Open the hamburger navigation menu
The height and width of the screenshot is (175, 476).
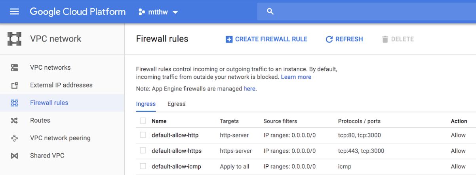tap(14, 12)
